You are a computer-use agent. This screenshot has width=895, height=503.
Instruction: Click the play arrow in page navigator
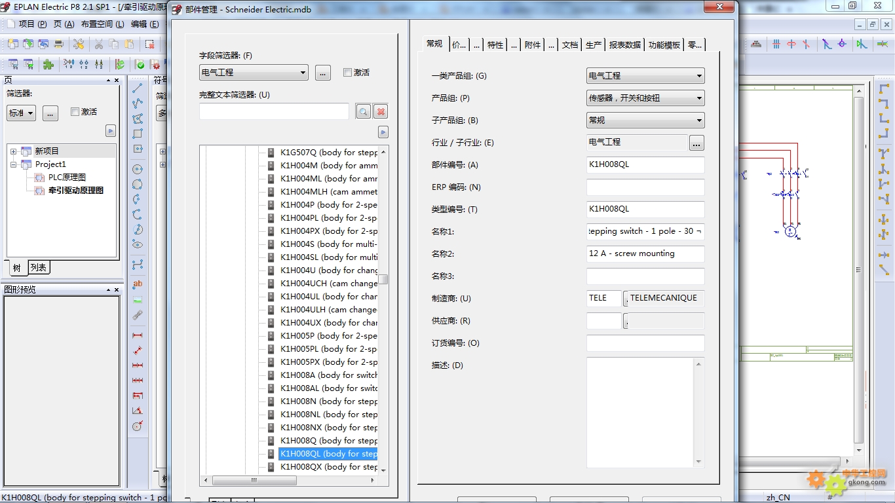click(x=111, y=131)
